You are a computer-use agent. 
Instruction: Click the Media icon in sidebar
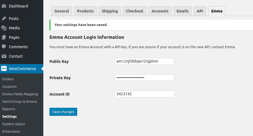[x=4, y=28]
